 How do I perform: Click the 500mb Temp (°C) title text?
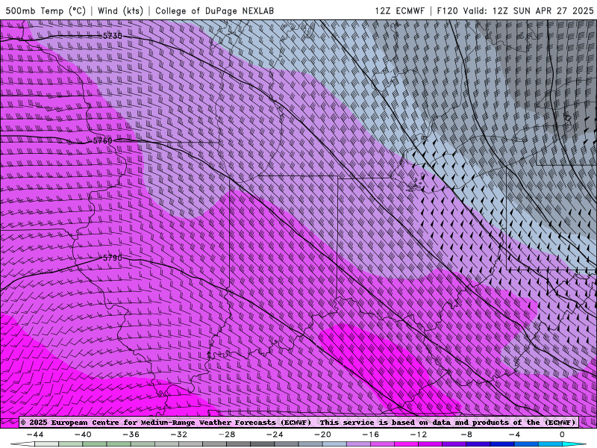(x=46, y=10)
